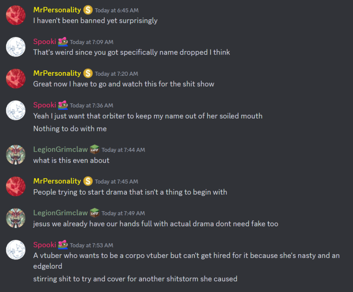Click the 'Today at 7:45 AM' timestamp
This screenshot has height=292, width=353.
pos(116,181)
